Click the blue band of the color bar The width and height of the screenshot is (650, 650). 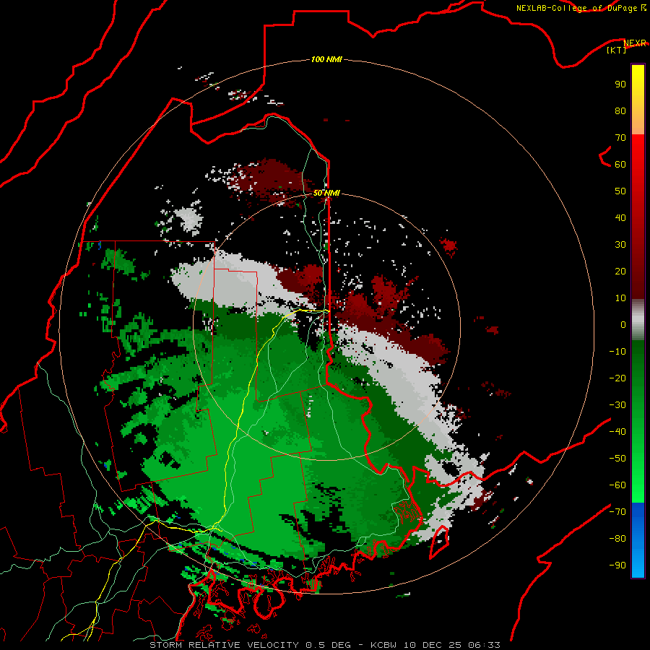638,540
